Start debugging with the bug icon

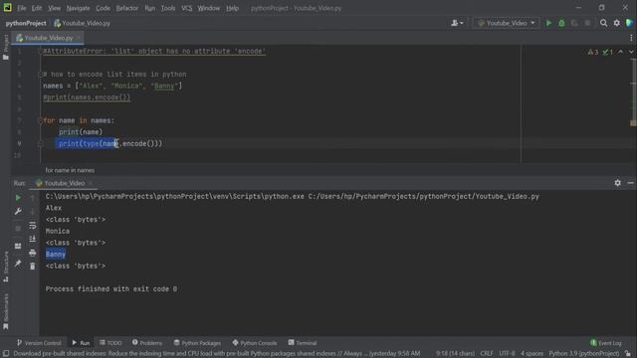click(561, 23)
